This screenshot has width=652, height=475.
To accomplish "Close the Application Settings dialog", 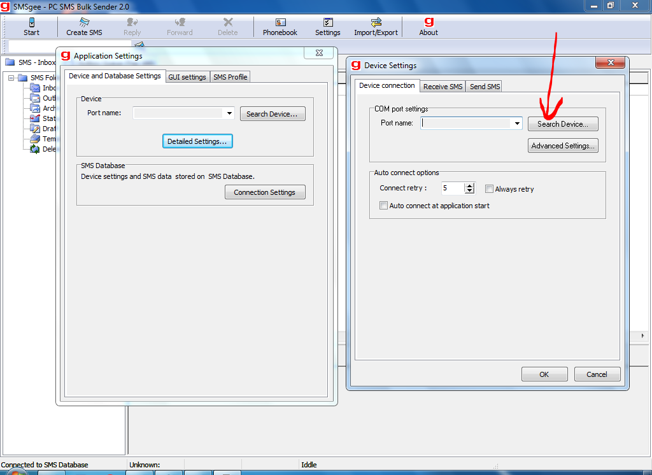I will [319, 53].
